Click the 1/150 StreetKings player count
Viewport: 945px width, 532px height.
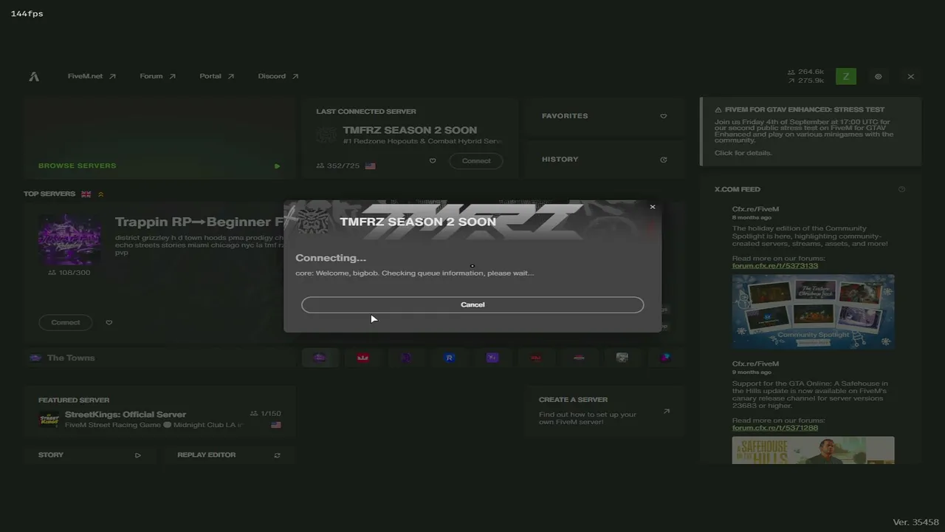pyautogui.click(x=266, y=414)
